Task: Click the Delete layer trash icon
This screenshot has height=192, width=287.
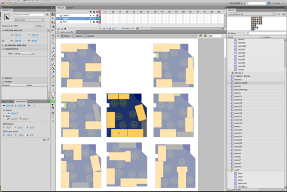Action: pyautogui.click(x=65, y=29)
